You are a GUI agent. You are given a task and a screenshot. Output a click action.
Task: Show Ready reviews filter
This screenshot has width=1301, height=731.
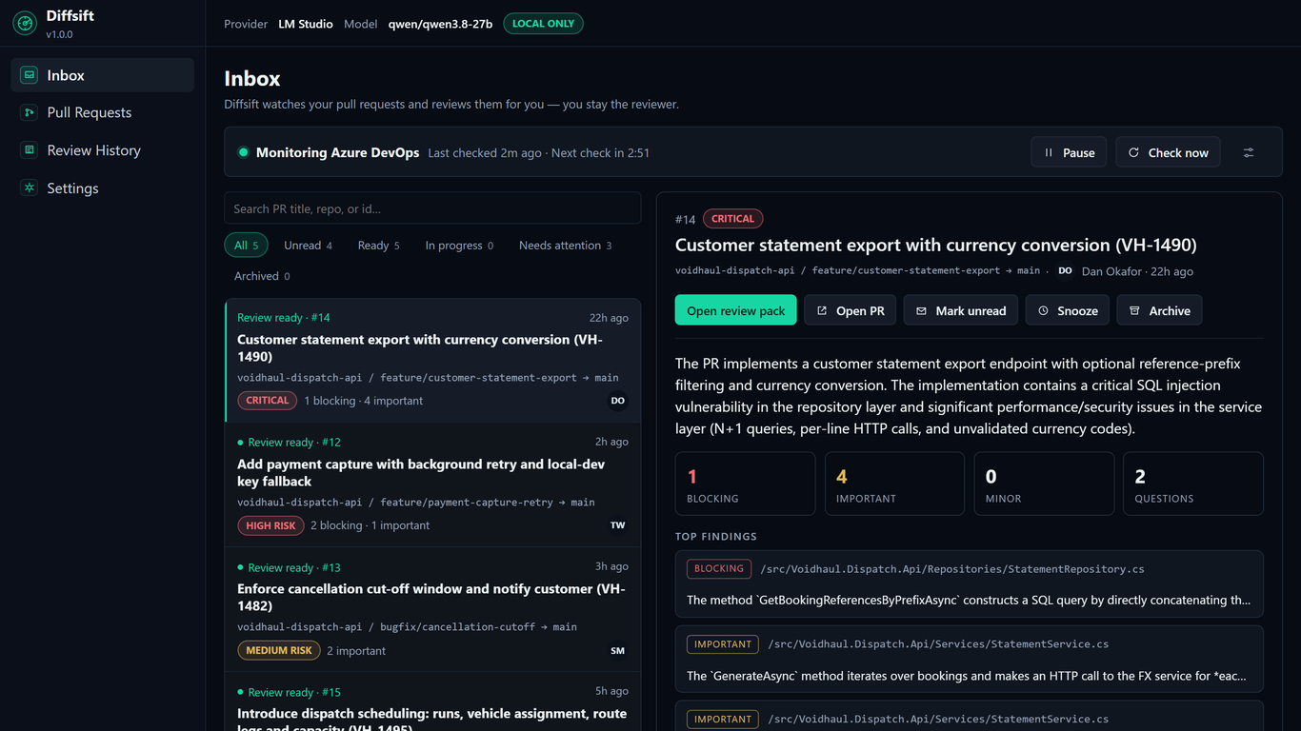click(378, 246)
